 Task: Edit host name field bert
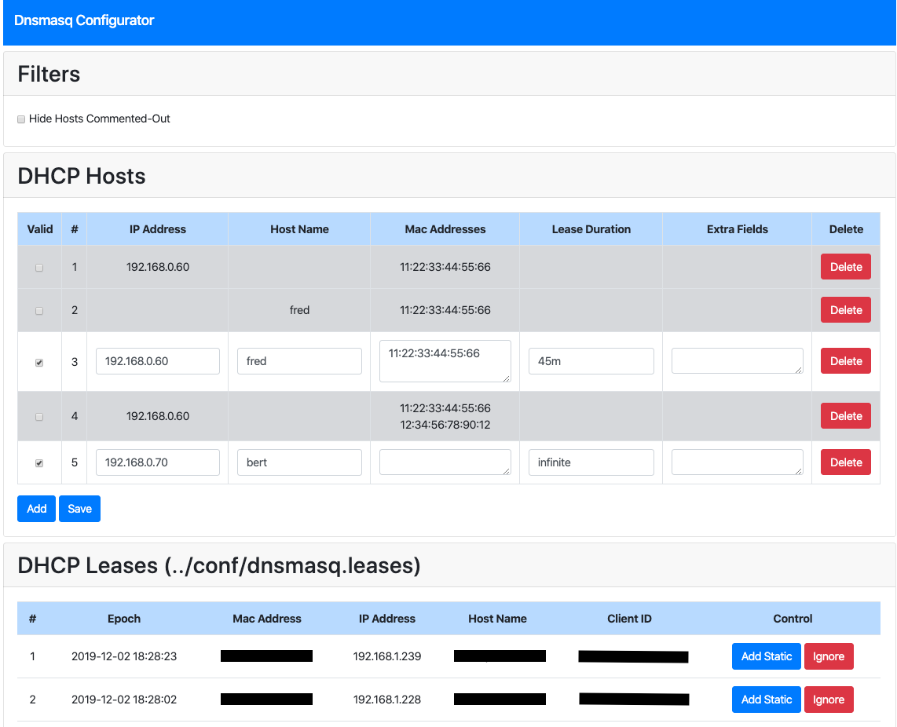coord(299,462)
